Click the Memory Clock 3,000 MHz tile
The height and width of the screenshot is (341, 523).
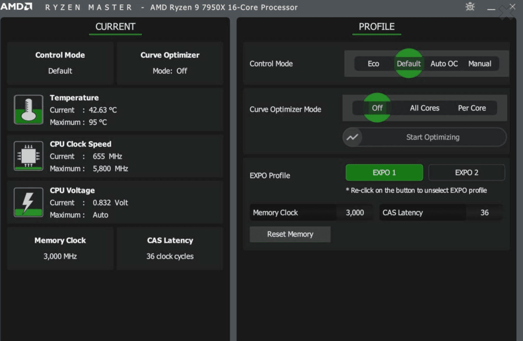coord(60,248)
